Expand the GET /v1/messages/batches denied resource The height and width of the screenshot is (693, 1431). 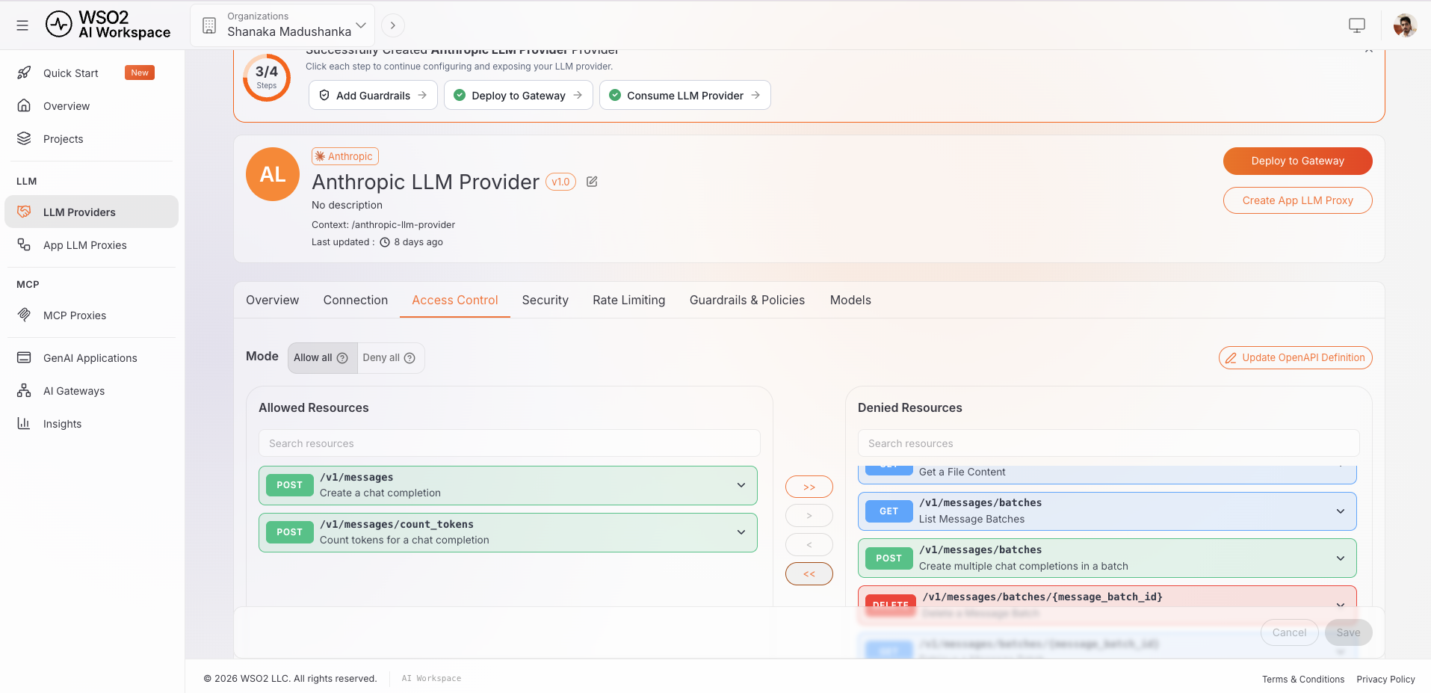tap(1341, 511)
